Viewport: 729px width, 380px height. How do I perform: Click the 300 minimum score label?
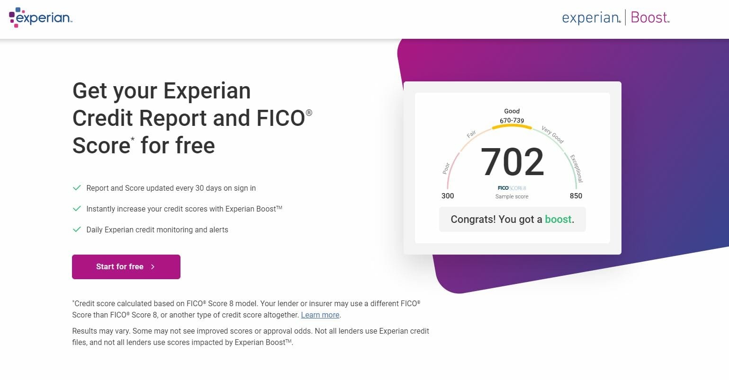pyautogui.click(x=448, y=196)
